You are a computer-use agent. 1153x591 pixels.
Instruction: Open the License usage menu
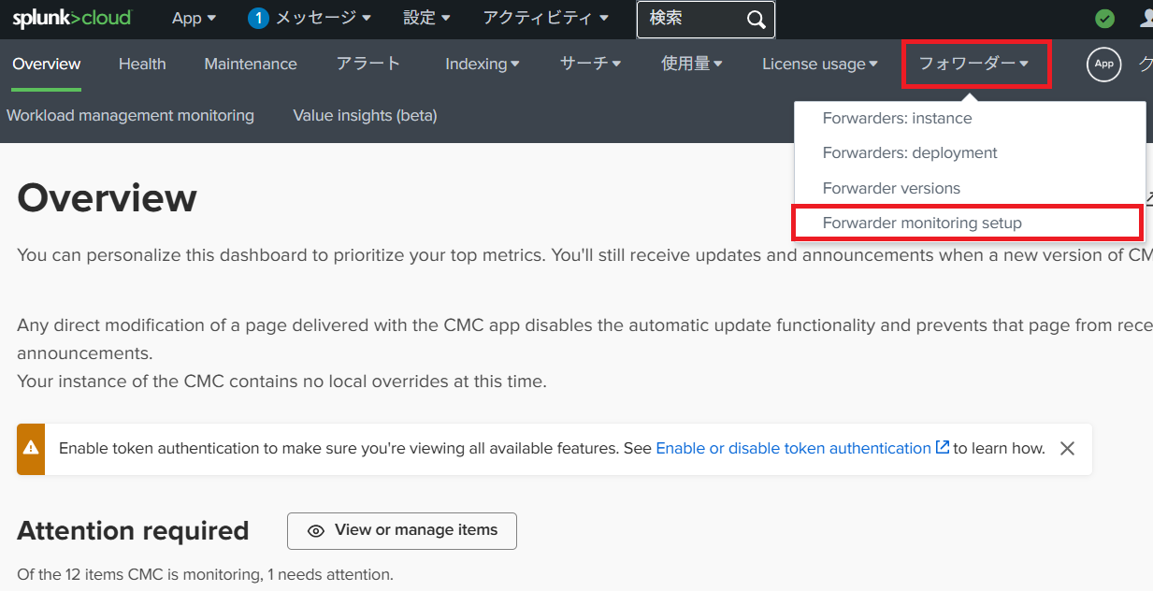click(819, 65)
